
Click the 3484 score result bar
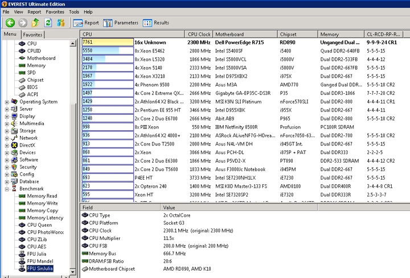coord(108,59)
